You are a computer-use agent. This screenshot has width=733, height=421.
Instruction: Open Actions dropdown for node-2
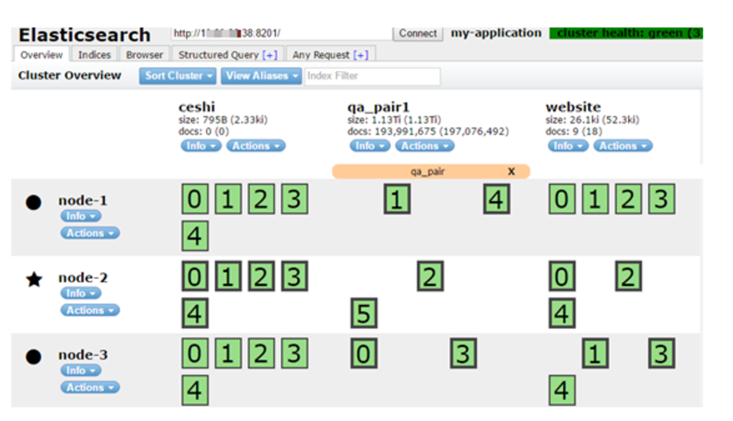pos(91,310)
